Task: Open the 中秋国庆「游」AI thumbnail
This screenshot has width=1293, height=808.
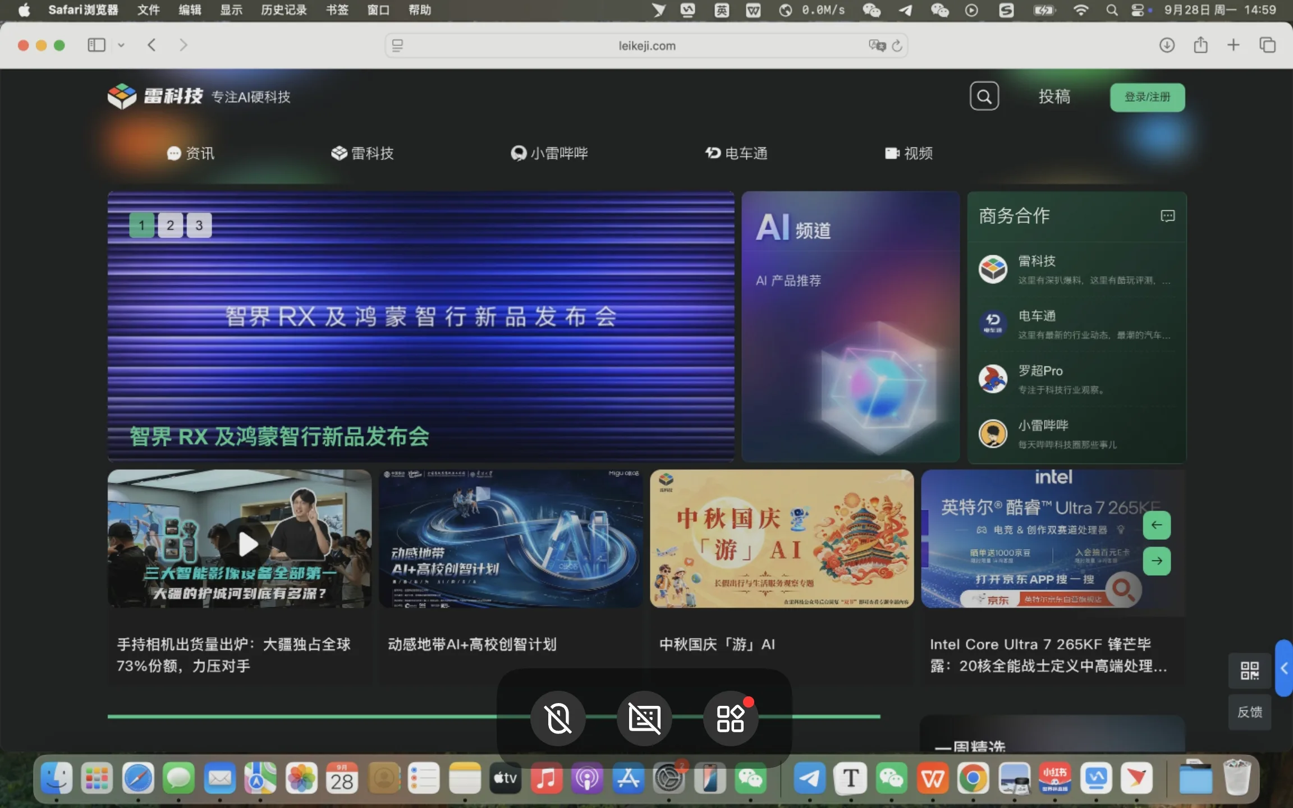Action: click(x=782, y=539)
